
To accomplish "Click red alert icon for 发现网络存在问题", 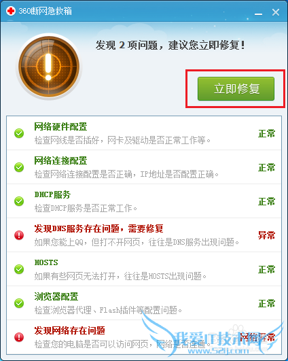I will click(19, 337).
